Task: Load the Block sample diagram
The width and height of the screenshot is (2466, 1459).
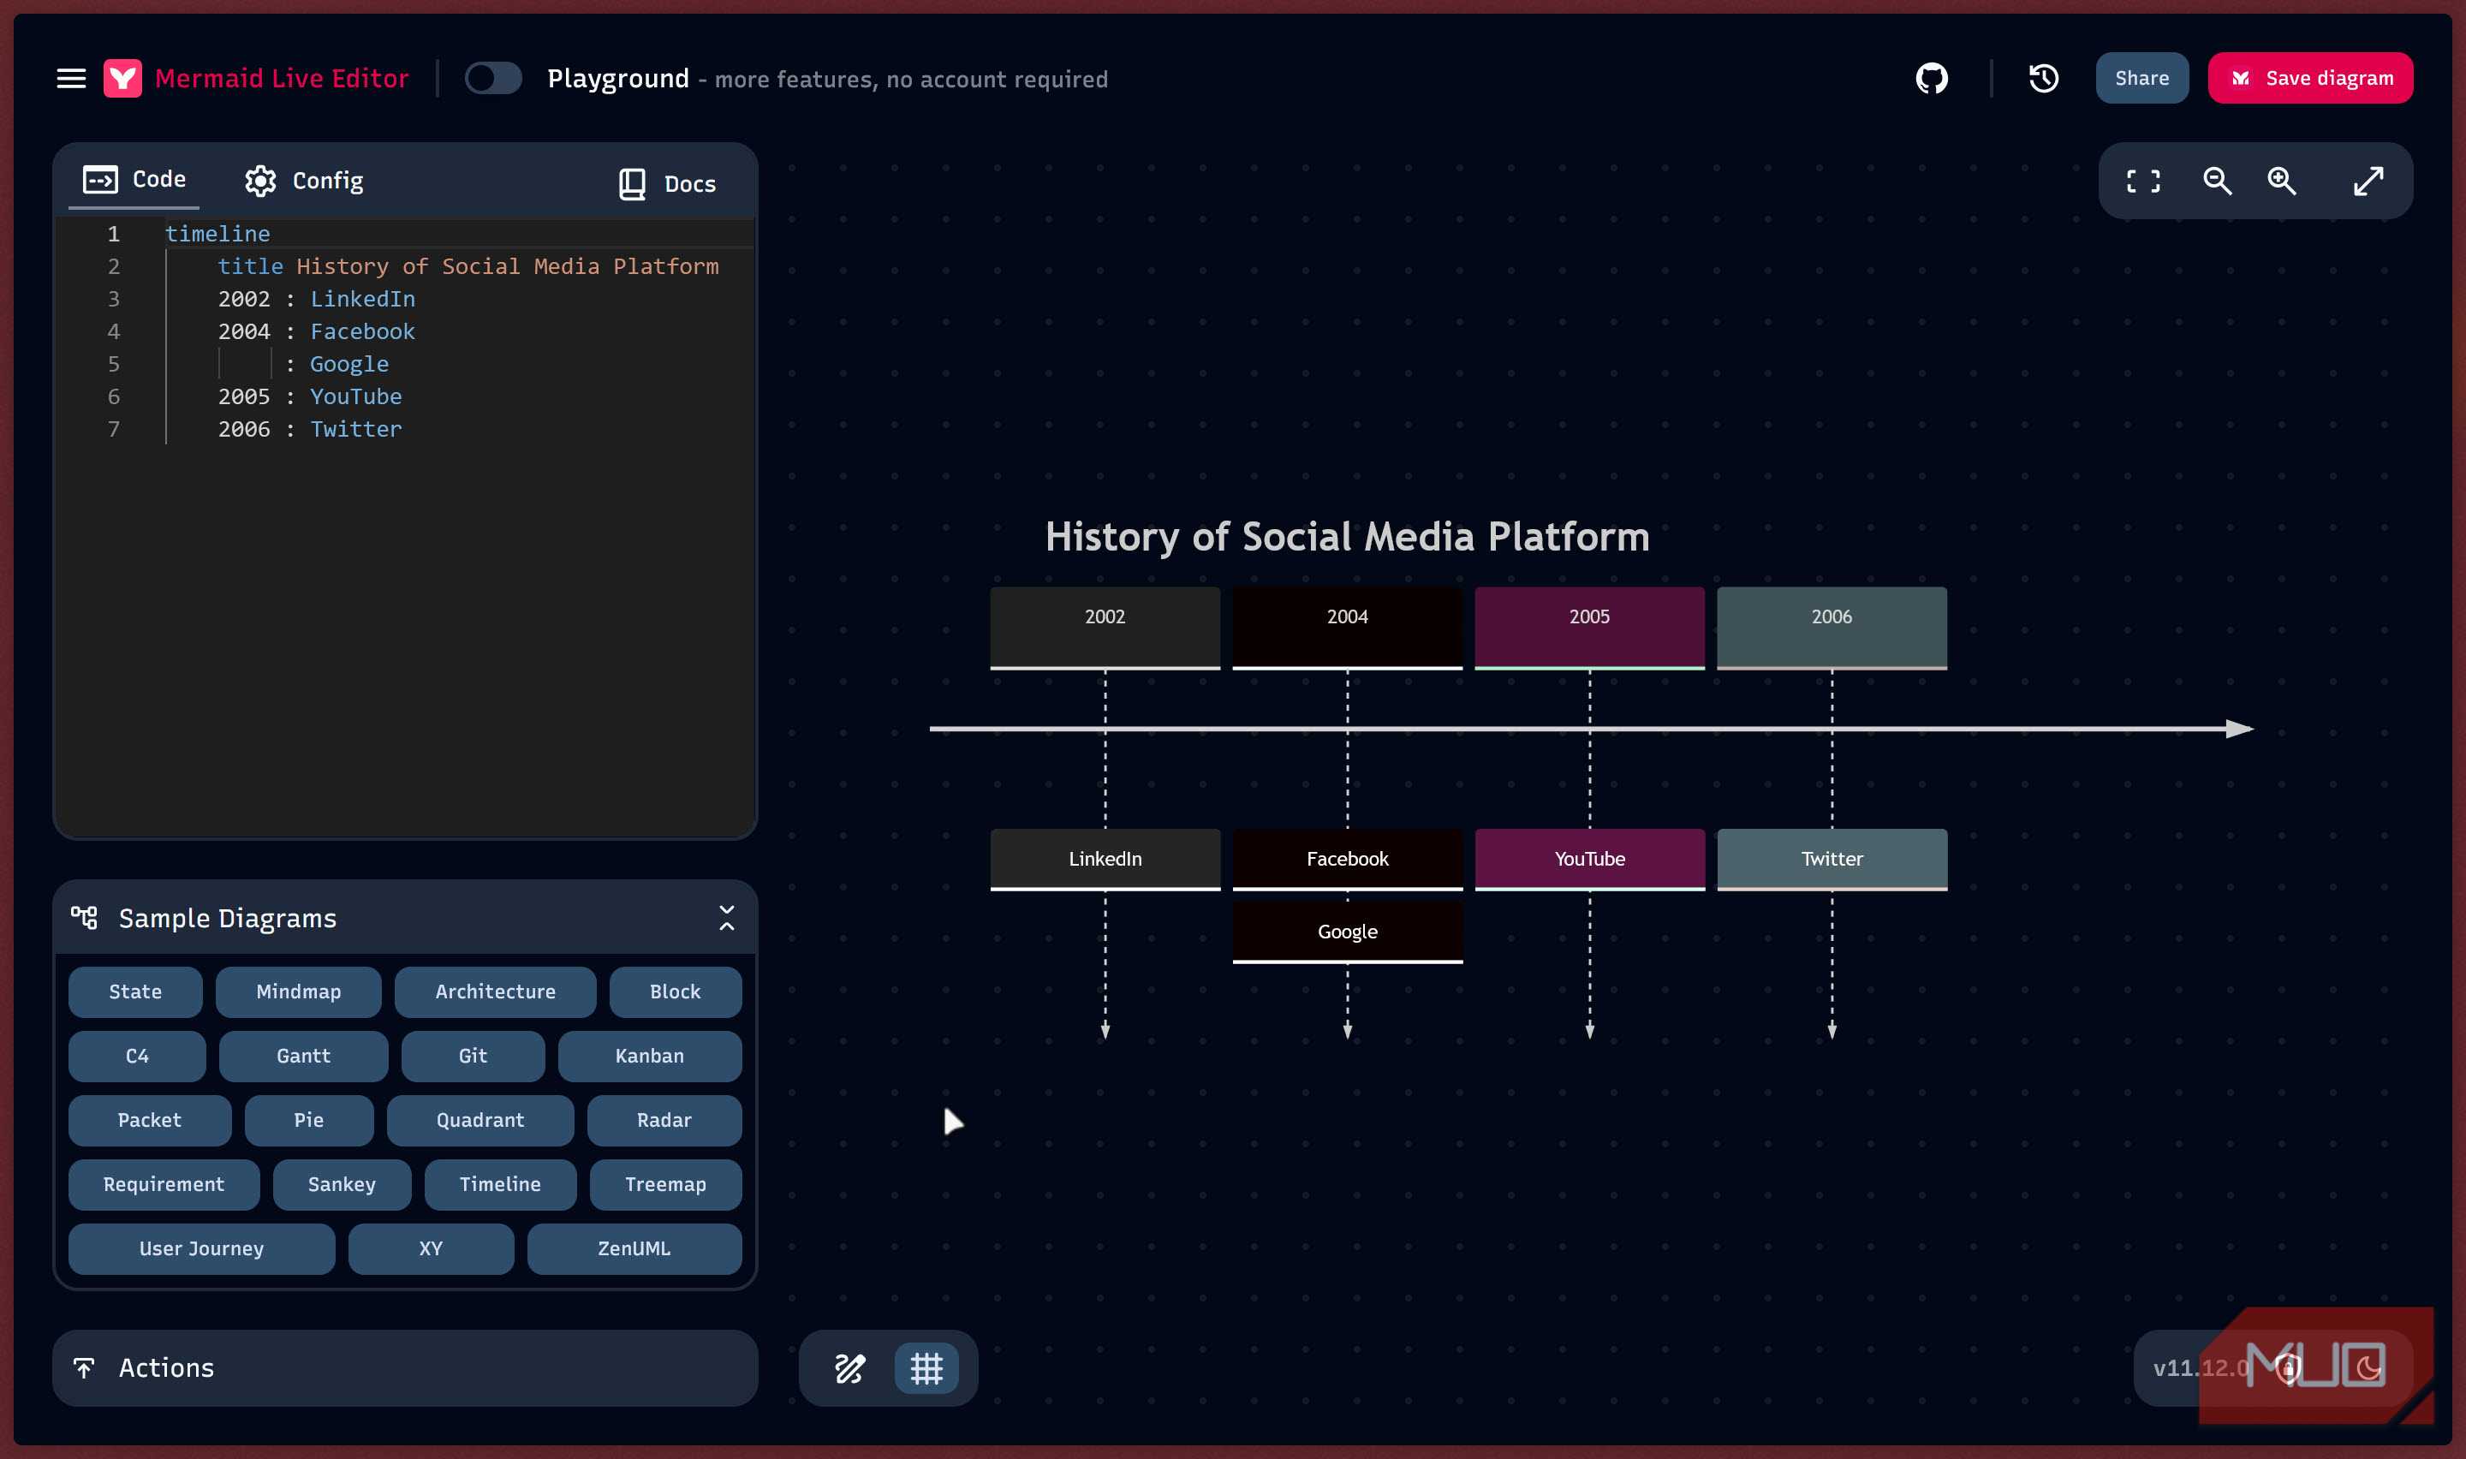Action: [676, 992]
